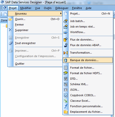The image size is (115, 117).
Task: Expand the Nouveau submenu arrow
Action: 61,14
